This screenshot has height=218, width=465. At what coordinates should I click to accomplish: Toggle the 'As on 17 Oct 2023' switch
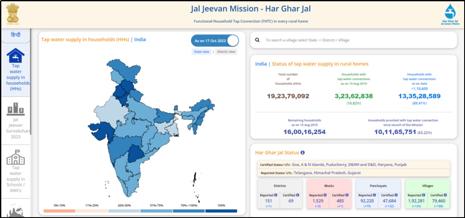(x=215, y=41)
